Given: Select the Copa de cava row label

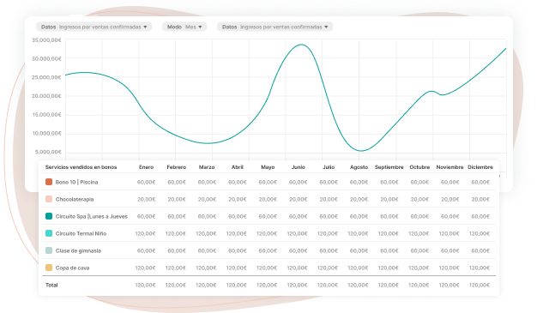Looking at the screenshot, I should pyautogui.click(x=72, y=268).
